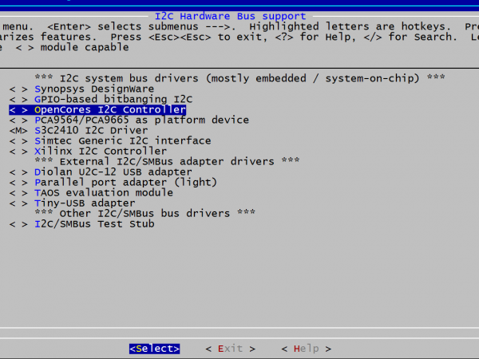The image size is (479, 359).
Task: Choose the I2C/SMBus Test Stub entry
Action: click(94, 223)
